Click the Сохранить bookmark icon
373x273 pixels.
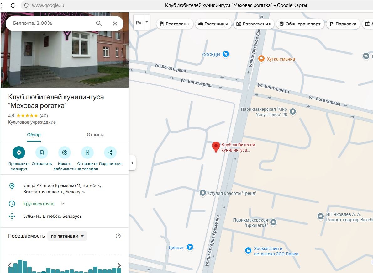(x=42, y=153)
